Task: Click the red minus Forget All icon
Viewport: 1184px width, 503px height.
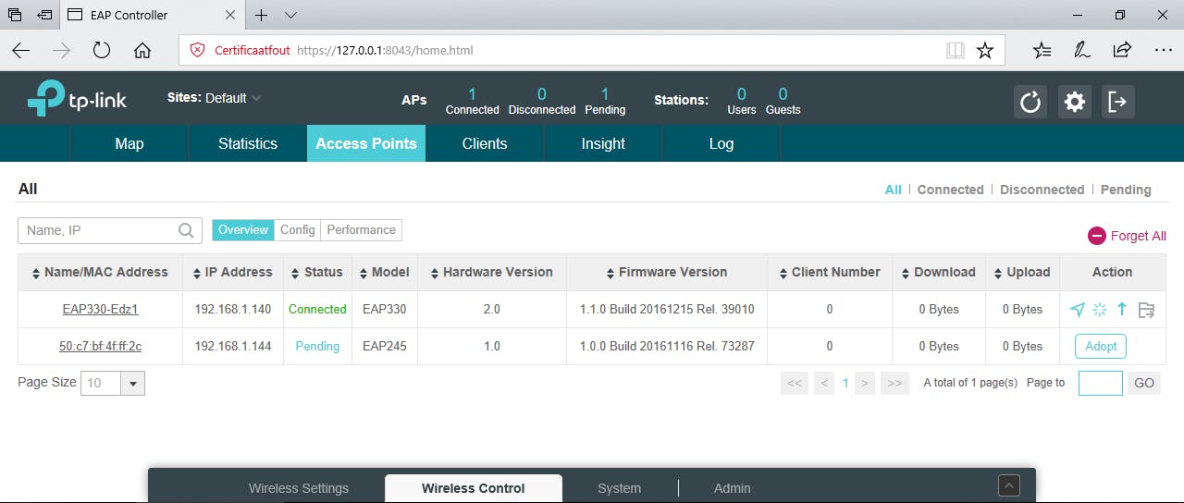Action: 1097,236
